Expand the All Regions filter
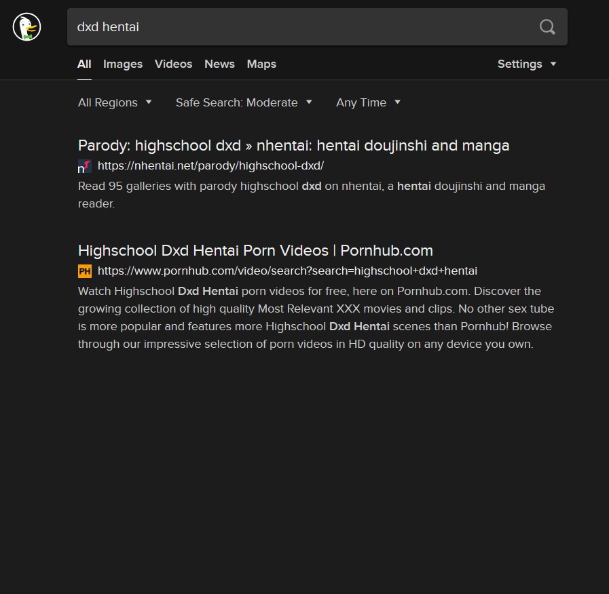This screenshot has width=609, height=594. click(115, 102)
